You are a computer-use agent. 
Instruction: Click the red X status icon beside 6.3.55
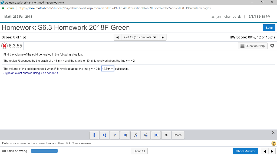5,46
